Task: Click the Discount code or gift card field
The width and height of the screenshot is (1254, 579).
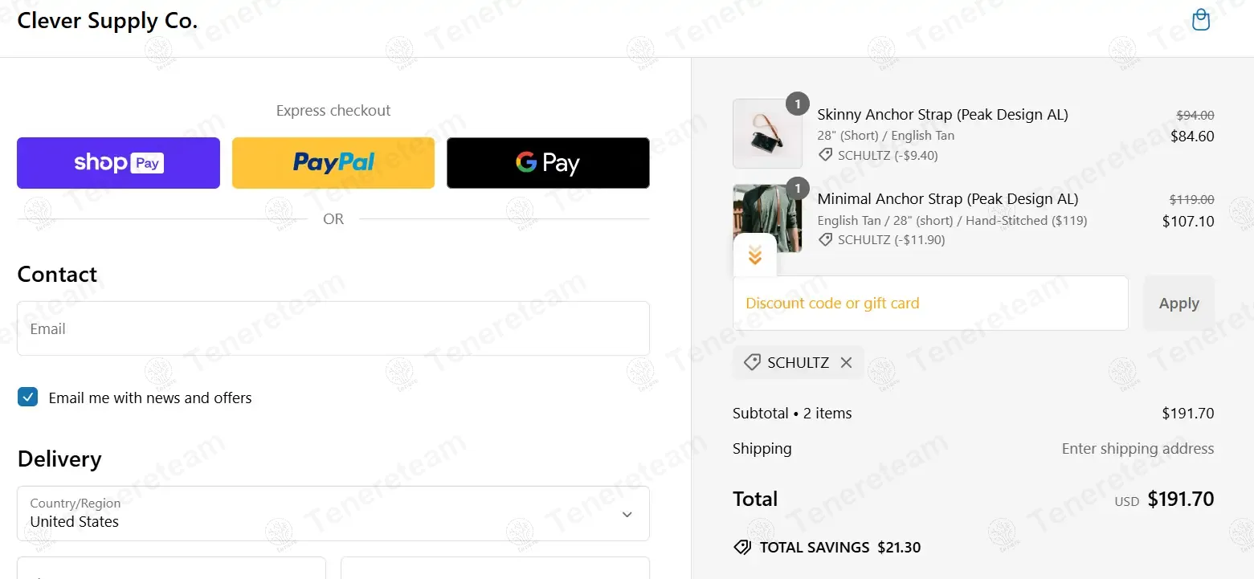Action: tap(930, 304)
